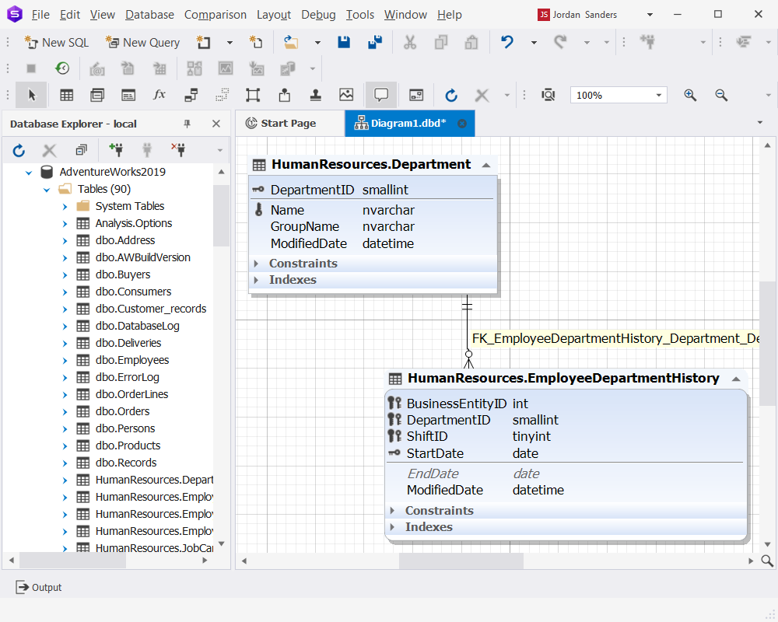
Task: Select the pointer tool in diagram toolbar
Action: (31, 95)
